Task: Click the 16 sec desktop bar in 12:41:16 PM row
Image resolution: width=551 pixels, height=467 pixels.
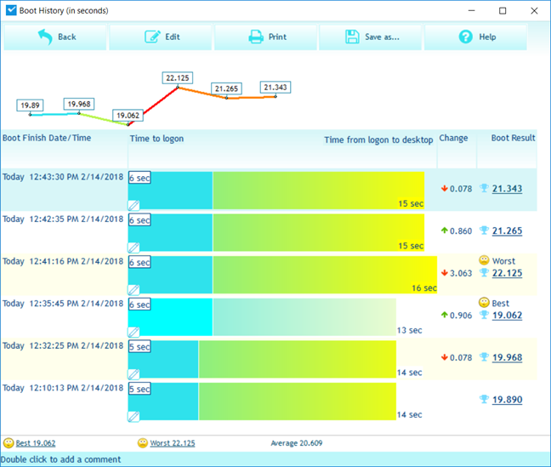Action: (x=325, y=275)
